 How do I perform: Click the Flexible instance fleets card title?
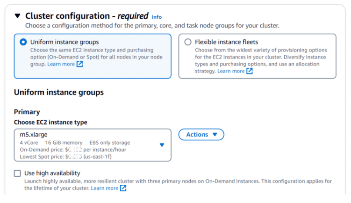226,42
